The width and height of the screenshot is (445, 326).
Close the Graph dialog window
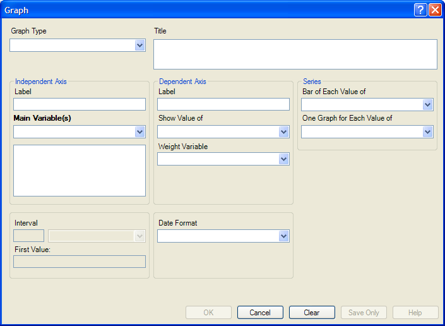pos(435,10)
